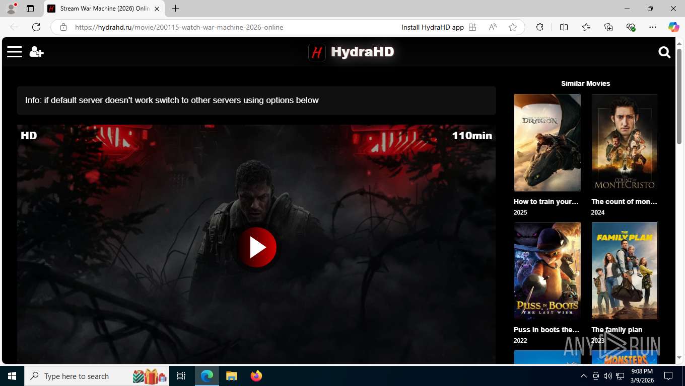Open Edge Settings and more menu
This screenshot has width=685, height=386.
click(x=653, y=27)
